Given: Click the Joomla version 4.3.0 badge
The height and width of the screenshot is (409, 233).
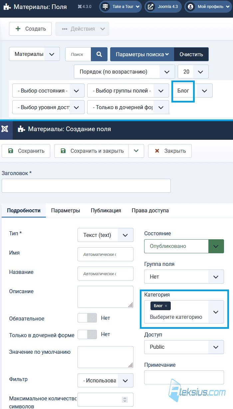Looking at the screenshot, I should 84,7.
